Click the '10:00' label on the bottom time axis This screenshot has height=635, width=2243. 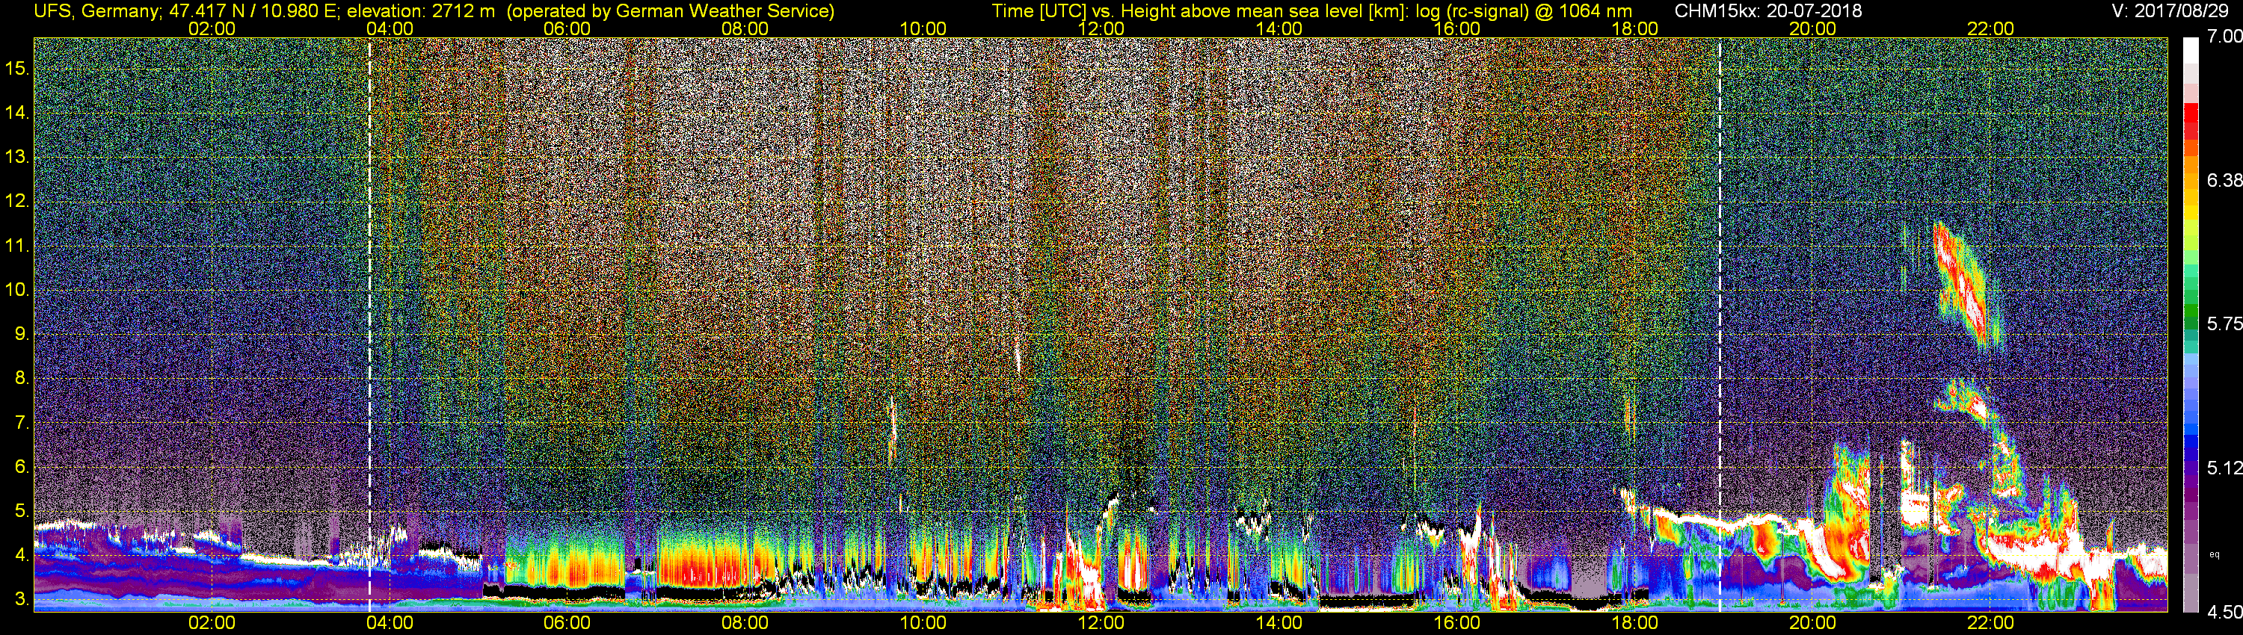click(x=923, y=623)
